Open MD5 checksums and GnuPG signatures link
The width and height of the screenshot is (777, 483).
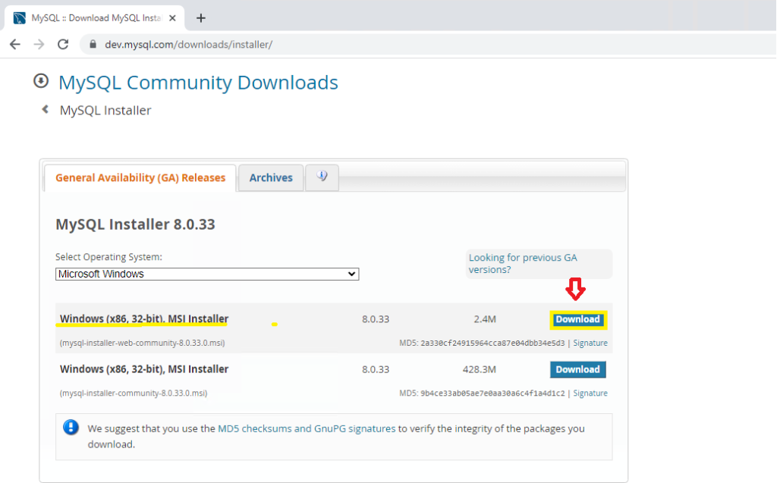point(307,428)
